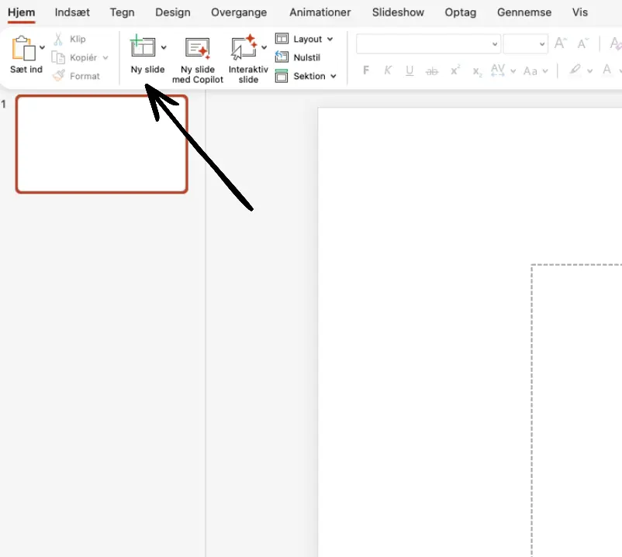622x557 pixels.
Task: Click the Interaktiv slide icon
Action: point(244,47)
